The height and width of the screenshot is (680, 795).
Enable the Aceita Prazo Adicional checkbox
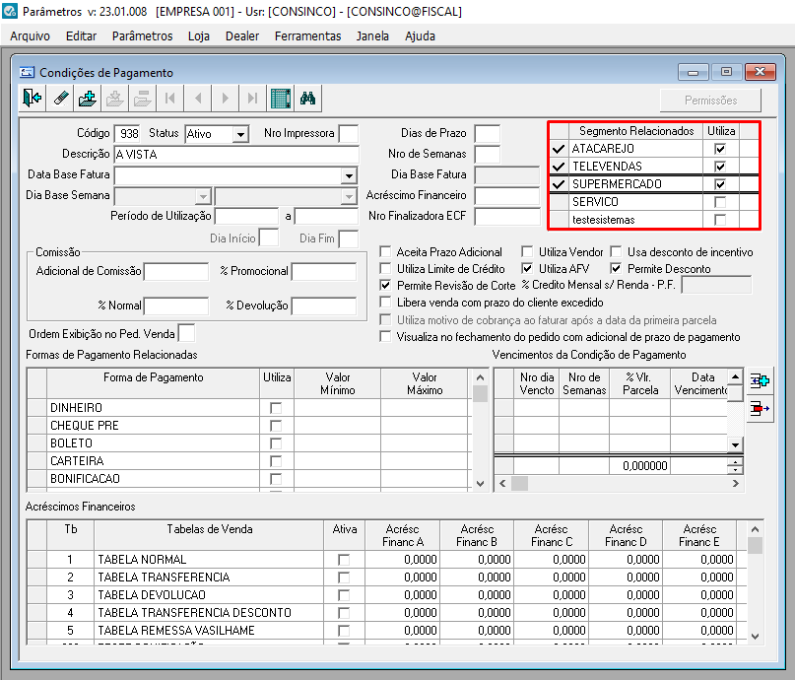point(386,252)
